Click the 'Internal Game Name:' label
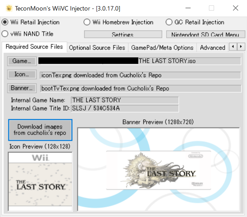Screen dimensions: 247x217 38,100
